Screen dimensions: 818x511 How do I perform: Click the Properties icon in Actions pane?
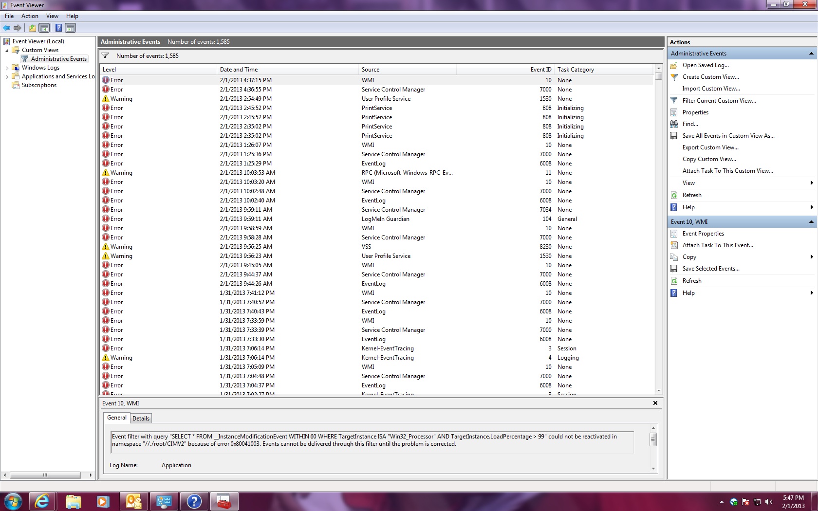click(674, 112)
